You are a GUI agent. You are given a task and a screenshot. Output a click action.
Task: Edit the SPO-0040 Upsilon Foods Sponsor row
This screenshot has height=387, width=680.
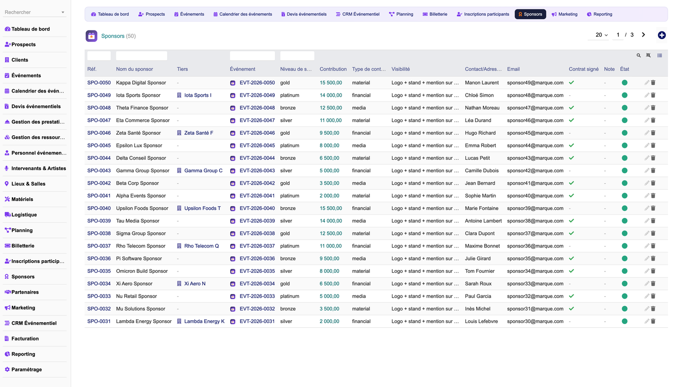pos(647,208)
